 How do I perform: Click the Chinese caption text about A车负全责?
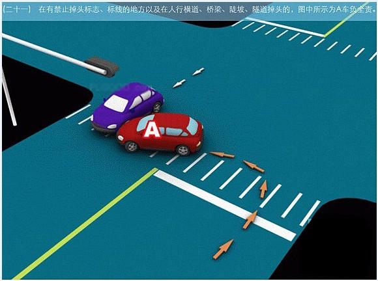[189, 9]
